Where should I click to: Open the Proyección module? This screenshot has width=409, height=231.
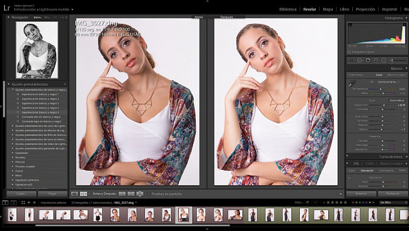[x=365, y=9]
